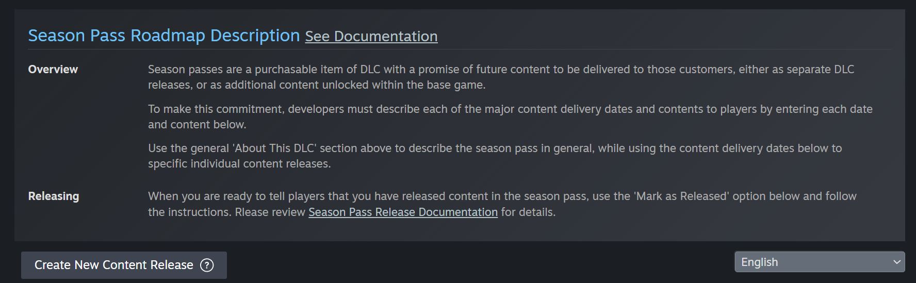
Task: Open the English language dropdown
Action: [820, 262]
